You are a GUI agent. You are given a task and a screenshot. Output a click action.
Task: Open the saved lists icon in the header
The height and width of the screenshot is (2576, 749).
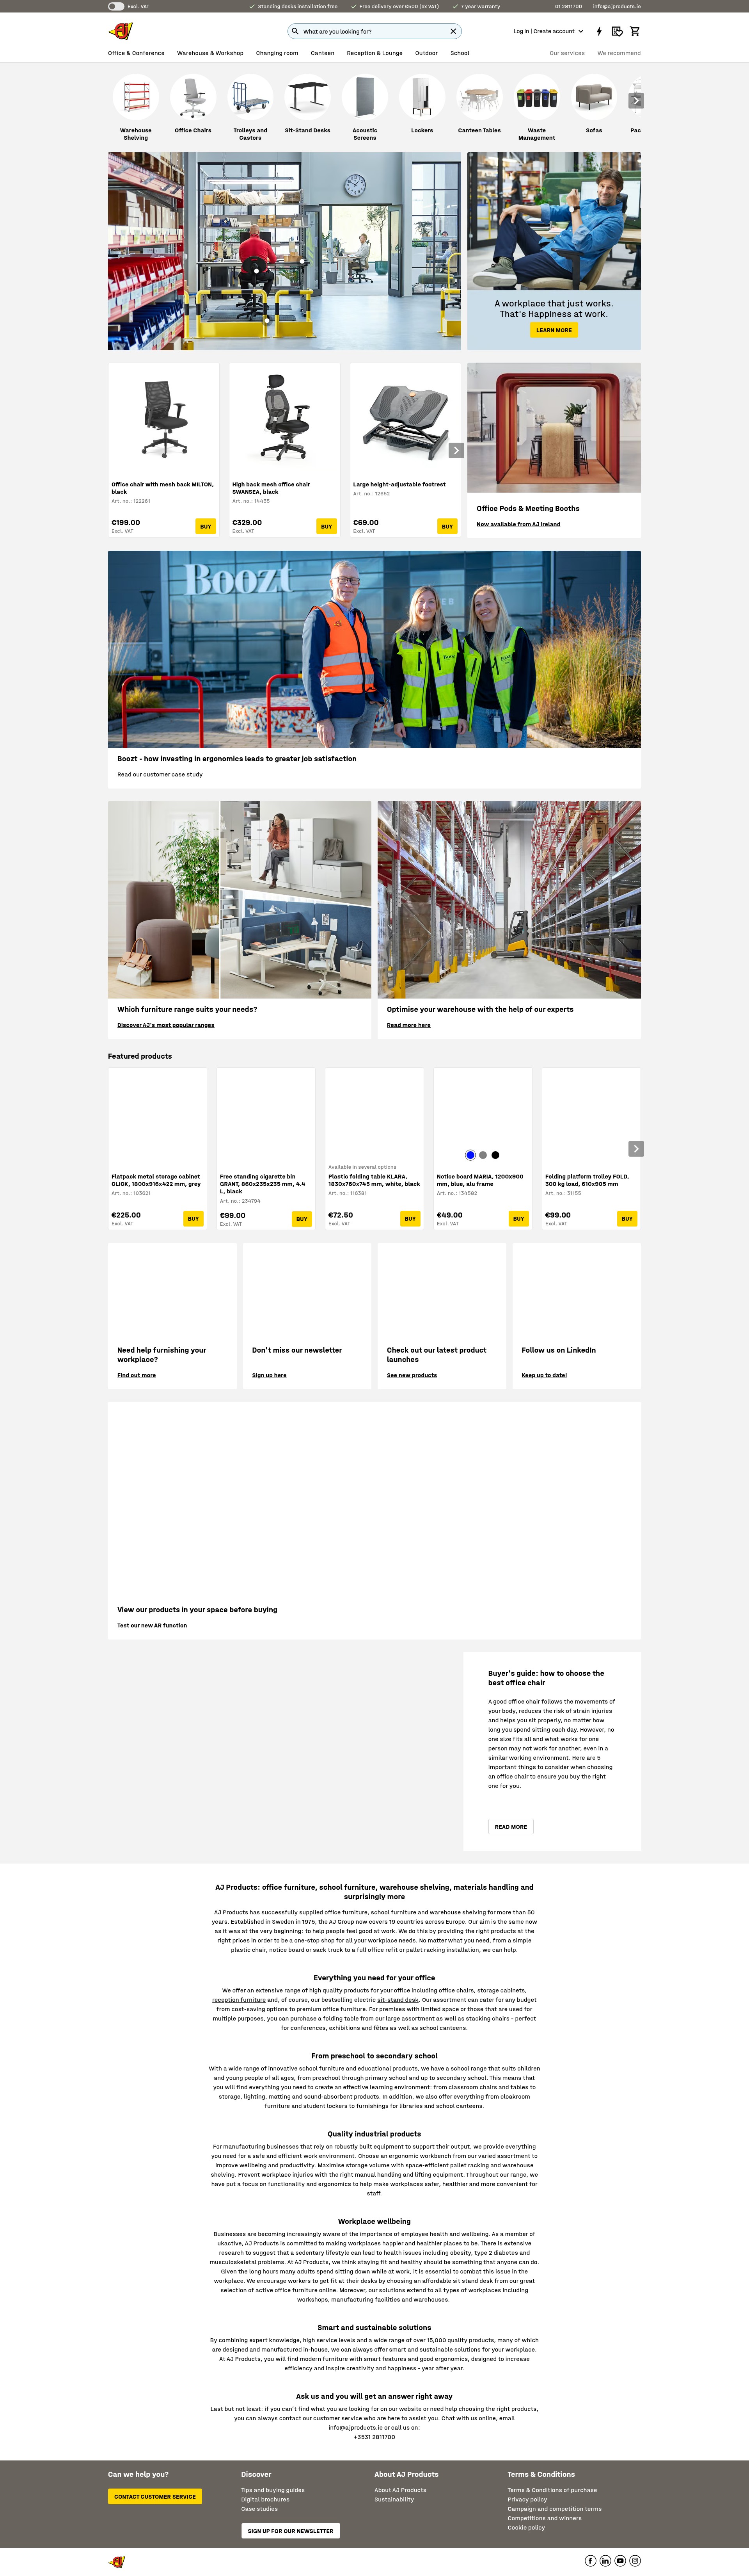(x=617, y=31)
